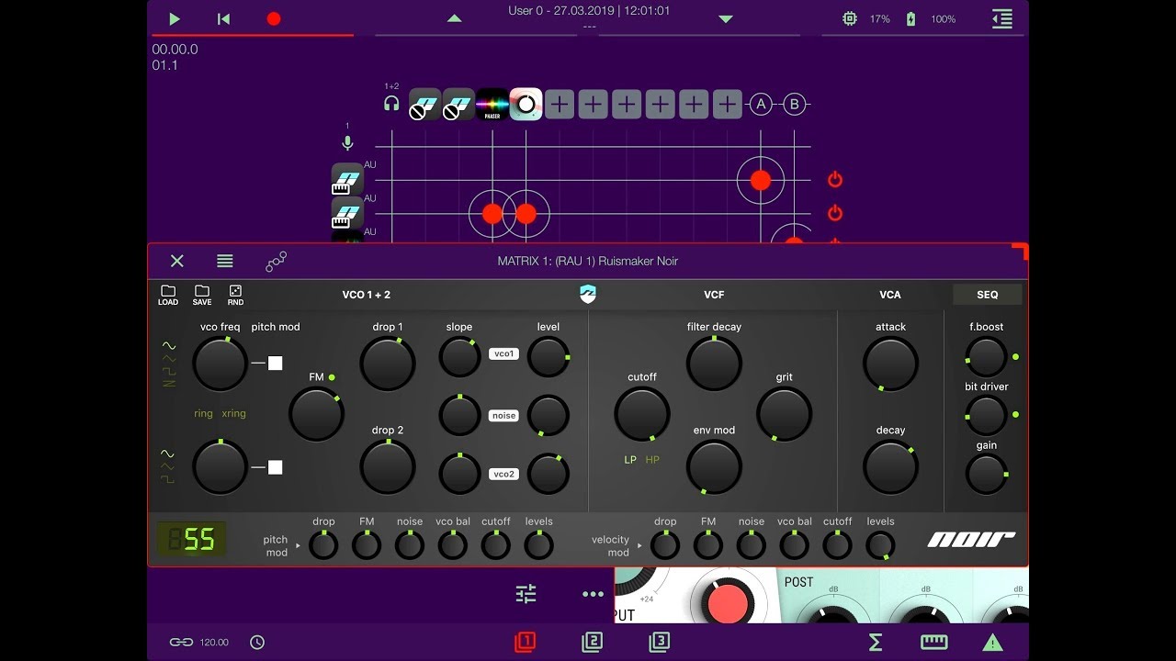
Task: Open the mixer sliders icon
Action: [x=526, y=594]
